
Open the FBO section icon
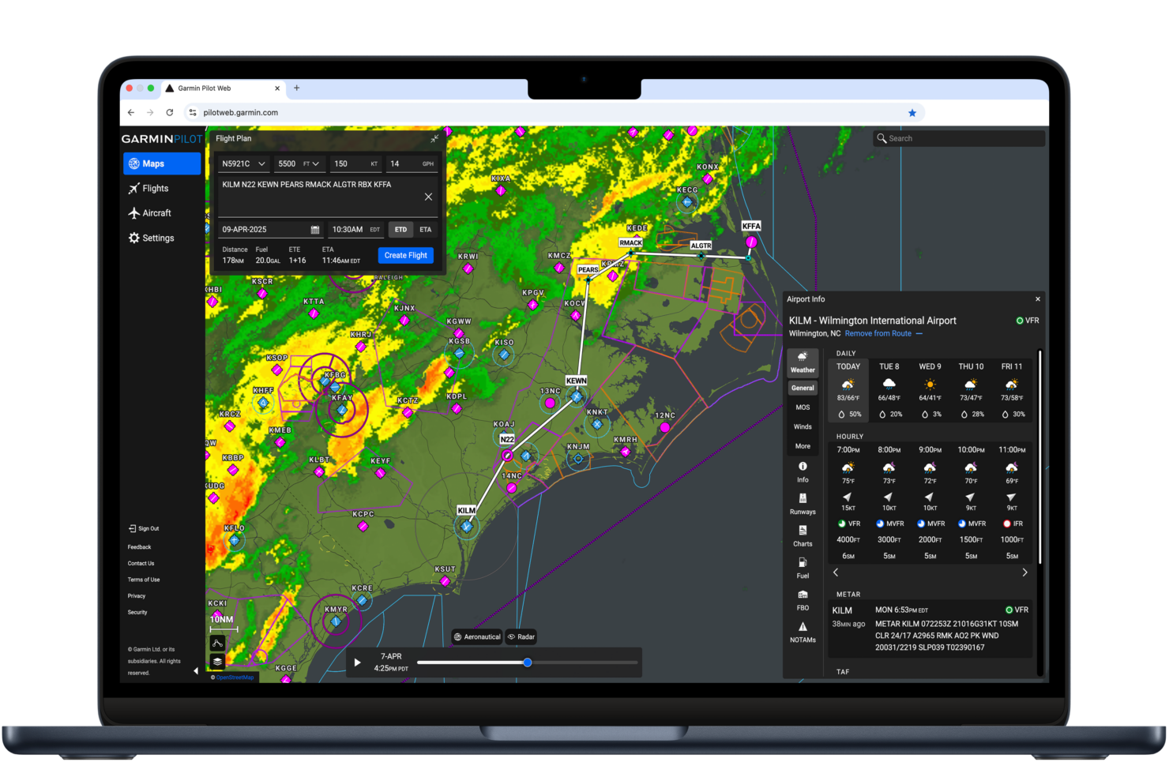803,599
